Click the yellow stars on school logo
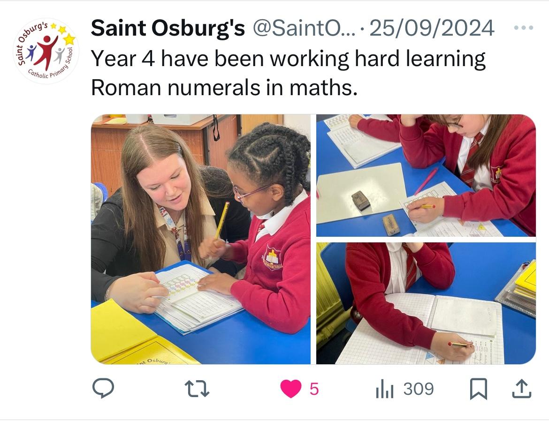Viewport: 549px width, 436px height. (65, 34)
